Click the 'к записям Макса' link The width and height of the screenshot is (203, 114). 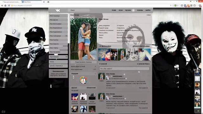143,64
